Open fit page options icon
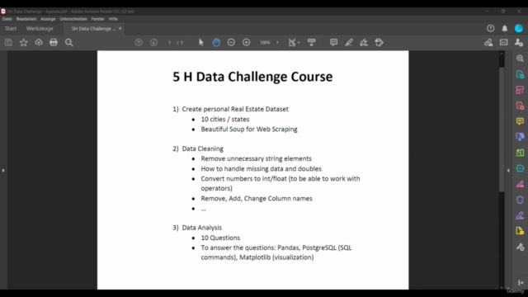The image size is (528, 297). pyautogui.click(x=291, y=42)
